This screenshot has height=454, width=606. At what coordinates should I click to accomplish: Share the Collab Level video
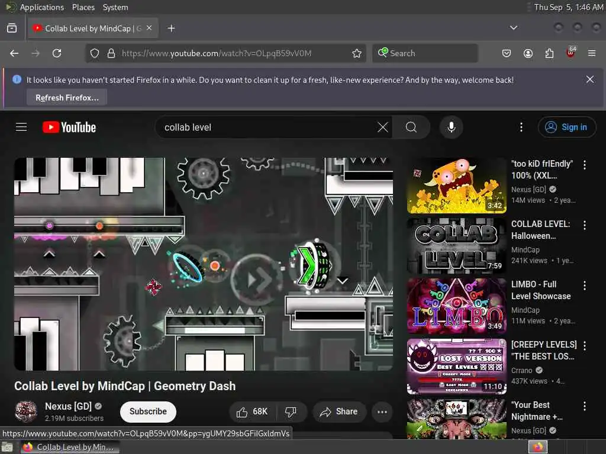(x=339, y=412)
